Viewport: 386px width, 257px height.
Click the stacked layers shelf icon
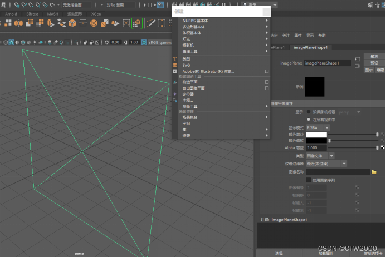(61, 23)
